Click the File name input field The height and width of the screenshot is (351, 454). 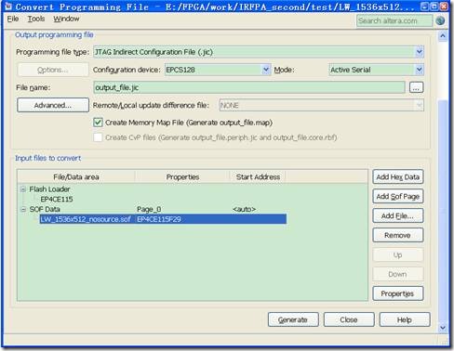[x=249, y=87]
